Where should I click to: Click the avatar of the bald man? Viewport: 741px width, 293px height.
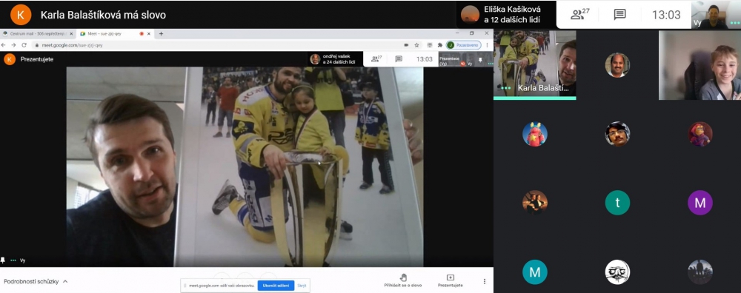tap(617, 65)
